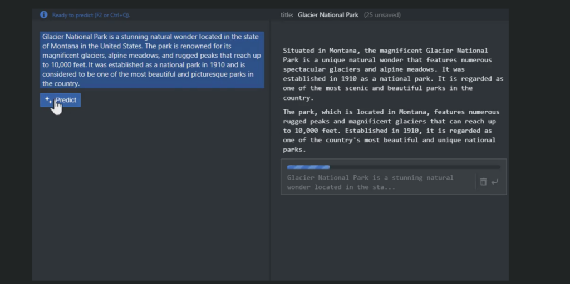Click the prediction progress bar
570x284 pixels.
[394, 167]
